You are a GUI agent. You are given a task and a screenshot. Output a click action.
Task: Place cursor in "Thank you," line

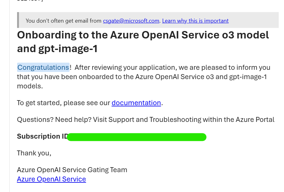coord(34,153)
